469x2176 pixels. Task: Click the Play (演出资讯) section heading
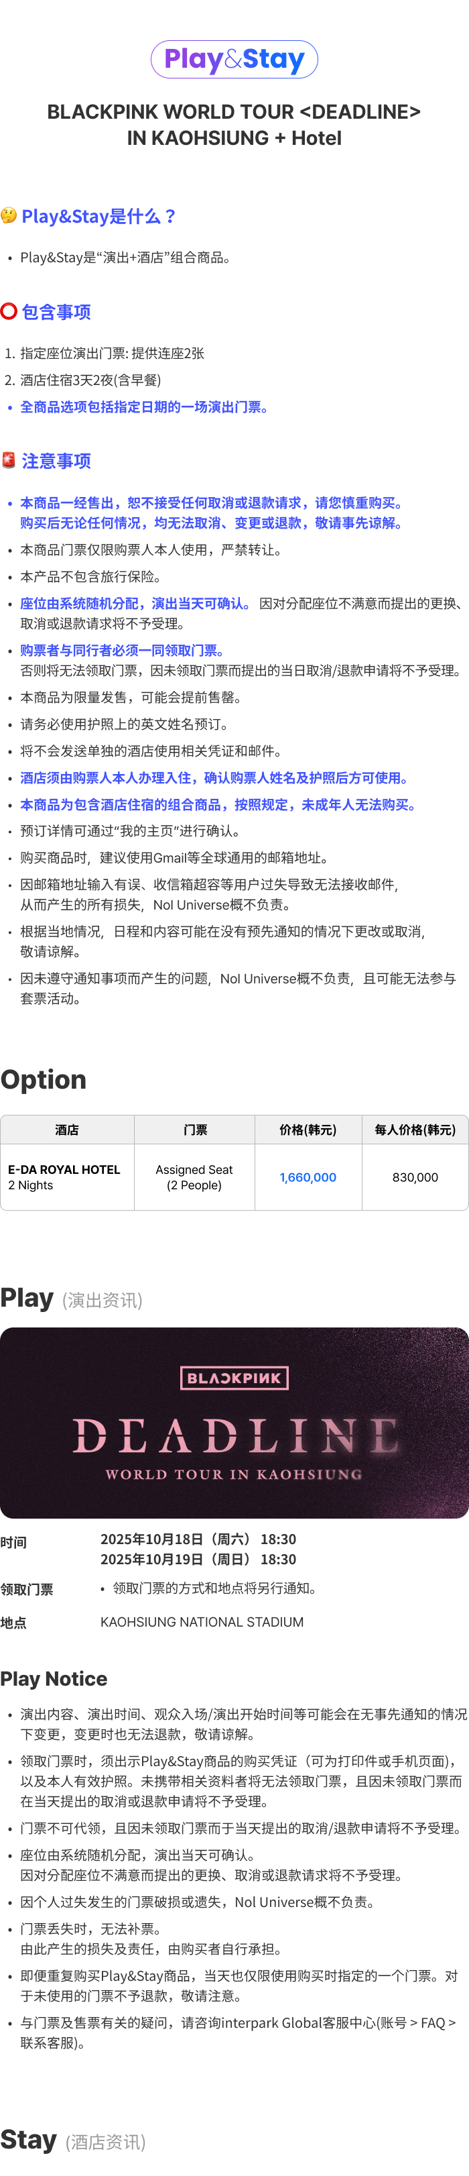pyautogui.click(x=72, y=1297)
